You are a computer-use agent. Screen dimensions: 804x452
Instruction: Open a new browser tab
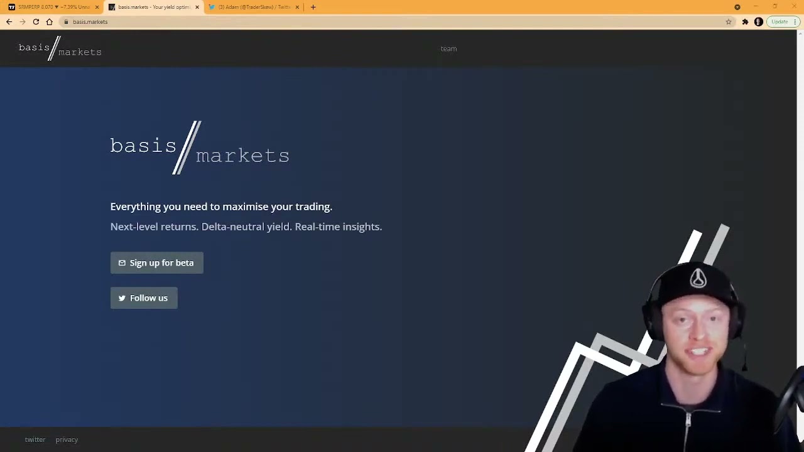tap(313, 7)
